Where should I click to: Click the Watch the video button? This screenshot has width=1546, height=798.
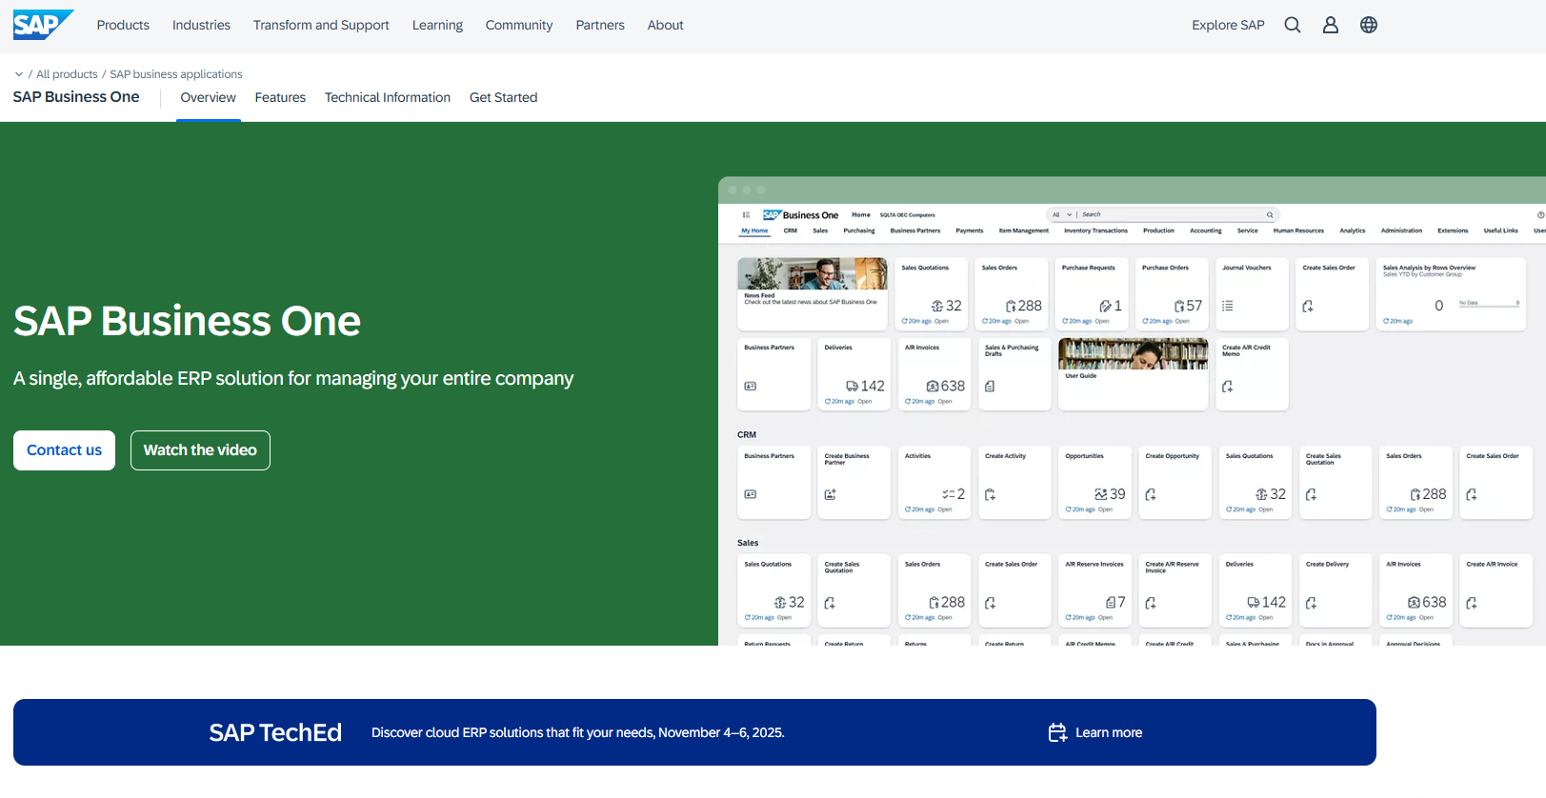200,450
